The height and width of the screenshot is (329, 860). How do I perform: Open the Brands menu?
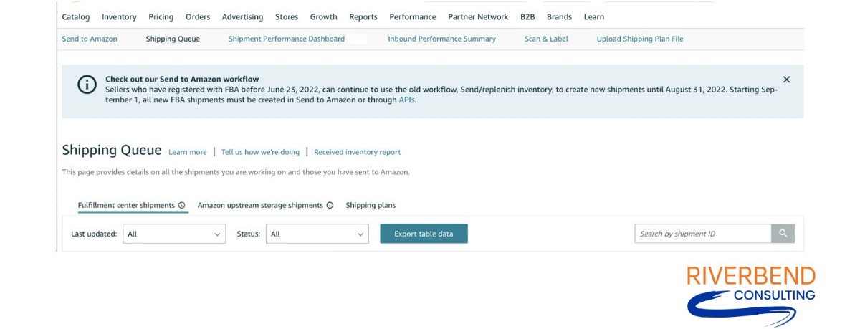point(560,16)
